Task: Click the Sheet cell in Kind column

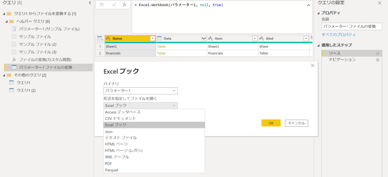Action: click(284, 47)
